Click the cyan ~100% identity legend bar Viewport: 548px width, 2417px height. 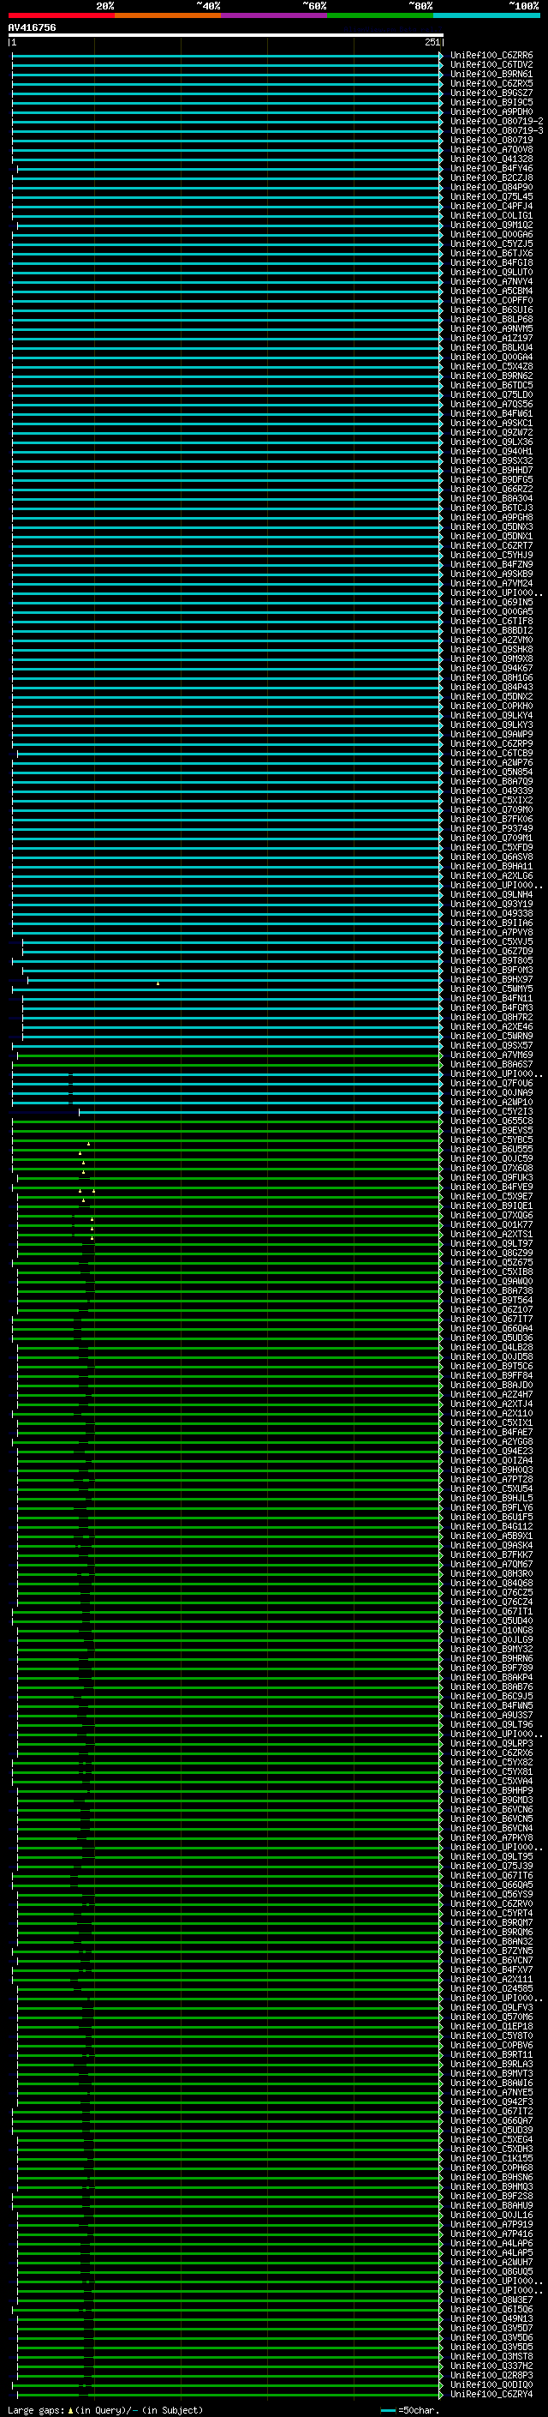486,15
